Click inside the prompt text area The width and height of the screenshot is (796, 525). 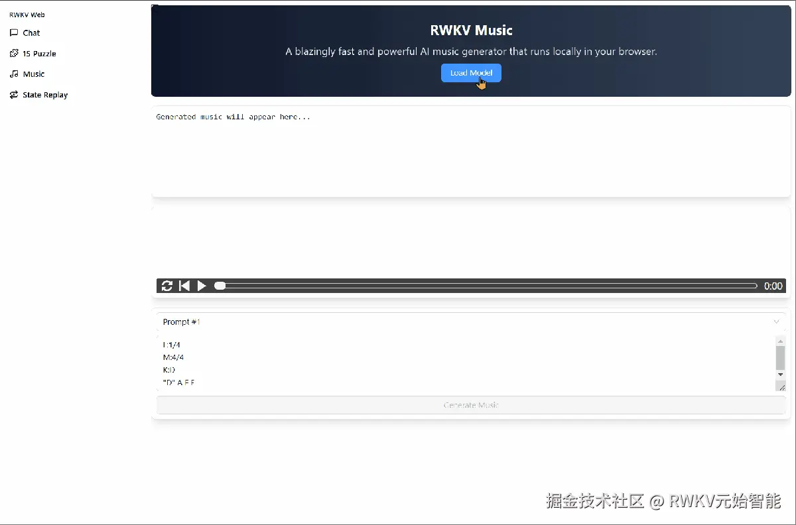(x=466, y=363)
